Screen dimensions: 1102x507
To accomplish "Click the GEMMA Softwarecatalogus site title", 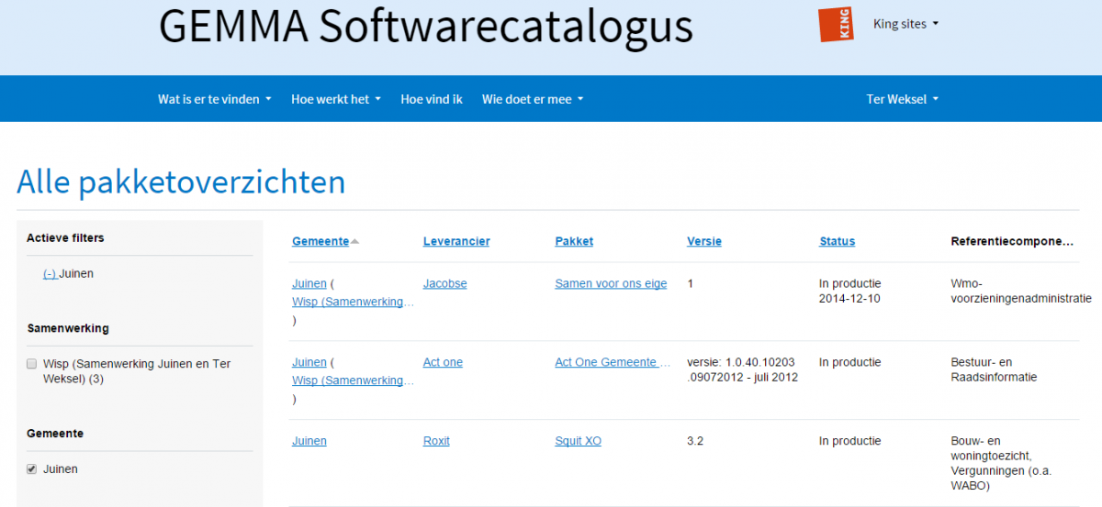I will (x=426, y=27).
